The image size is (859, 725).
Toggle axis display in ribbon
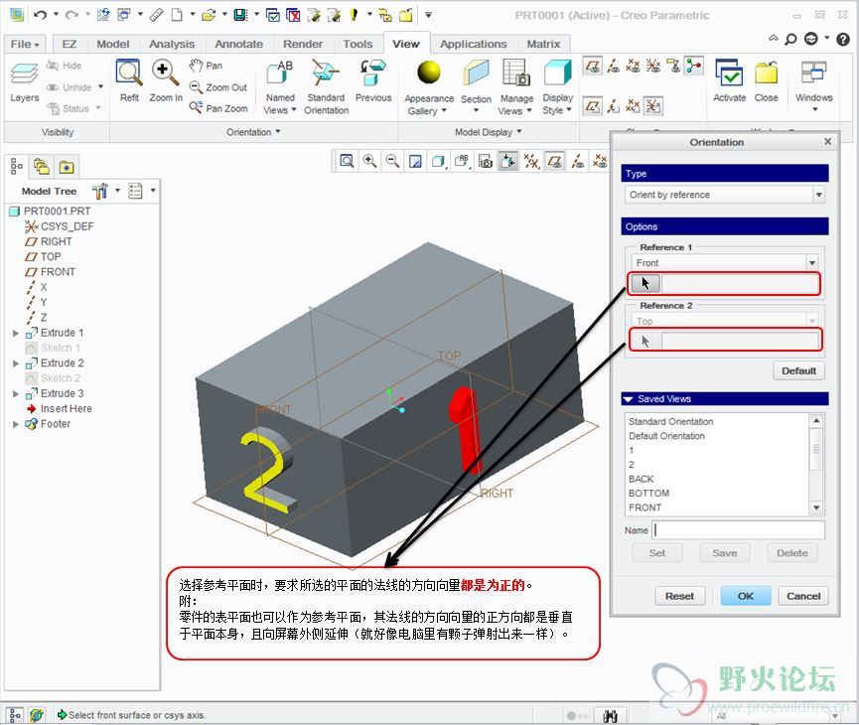pos(614,67)
